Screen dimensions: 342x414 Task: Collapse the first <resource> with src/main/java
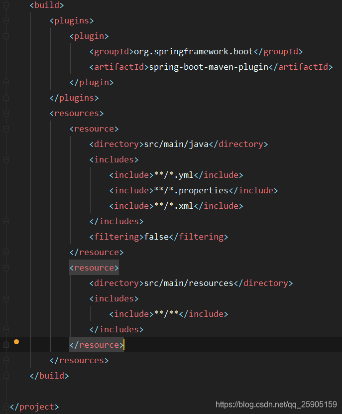click(6, 129)
